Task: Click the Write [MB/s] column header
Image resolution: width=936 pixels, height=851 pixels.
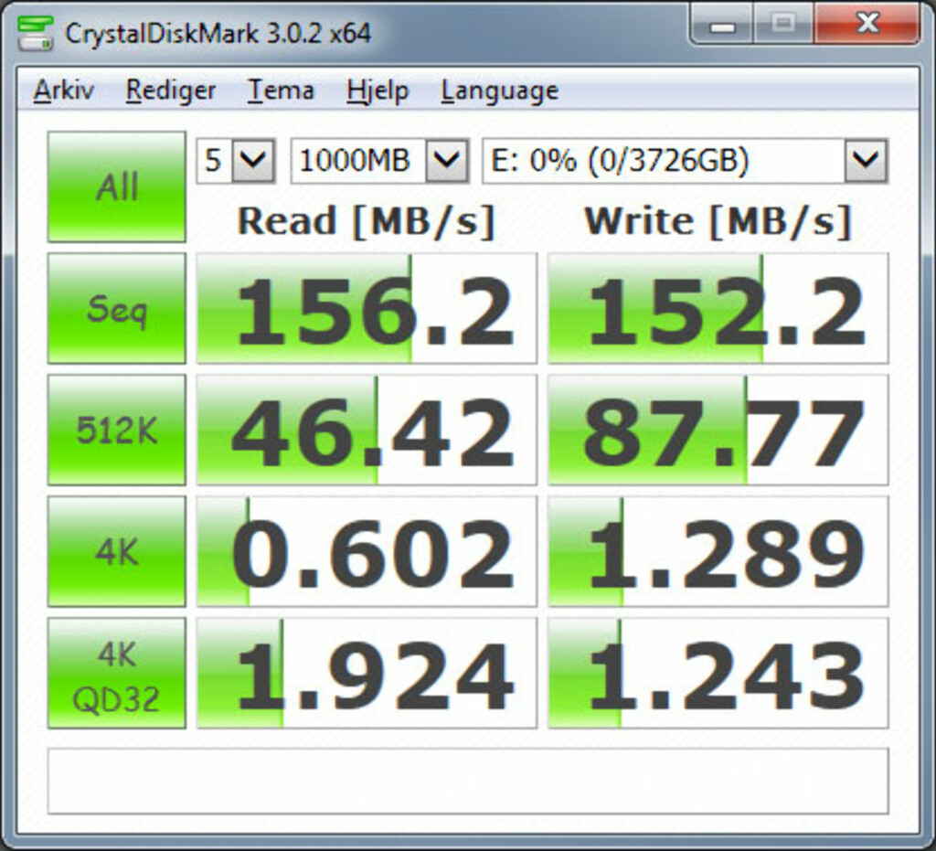Action: point(718,222)
